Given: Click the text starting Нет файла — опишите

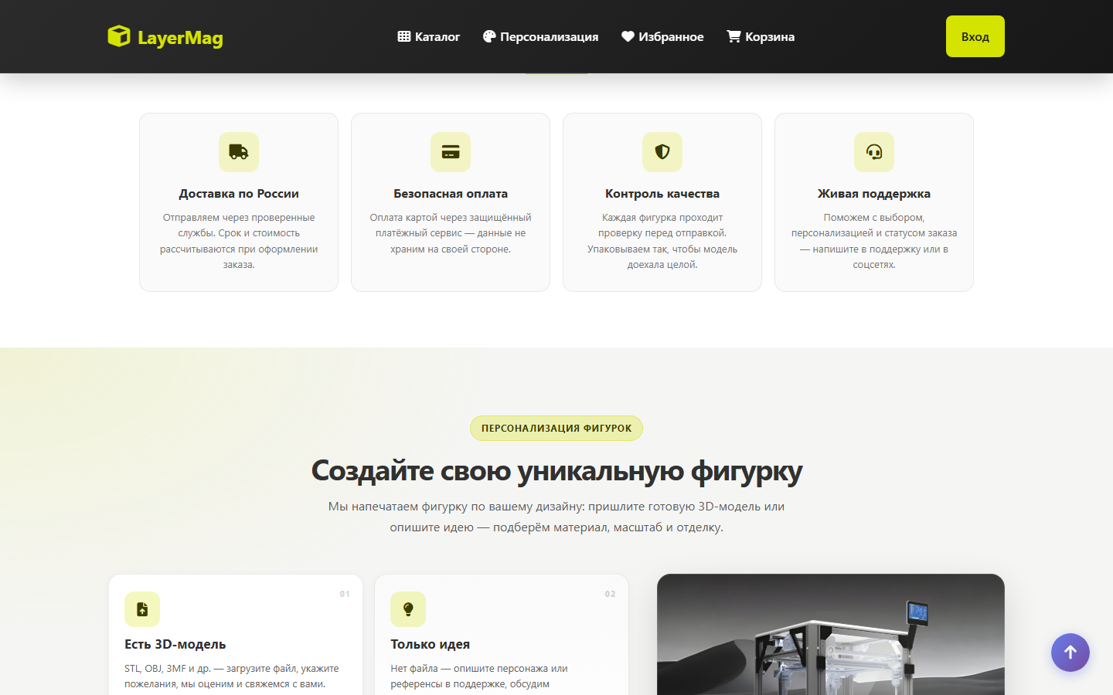Looking at the screenshot, I should [479, 676].
